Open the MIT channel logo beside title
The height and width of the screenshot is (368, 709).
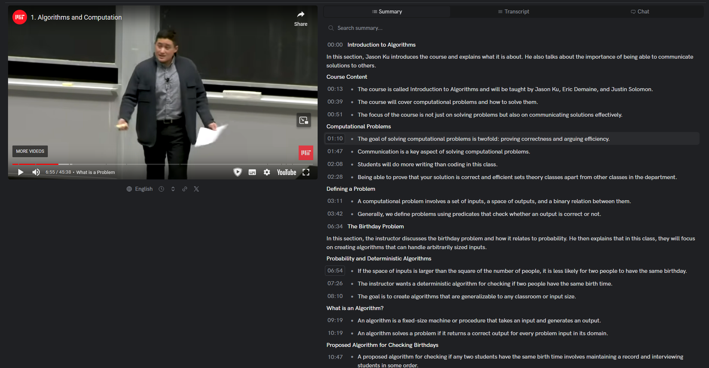click(x=20, y=17)
